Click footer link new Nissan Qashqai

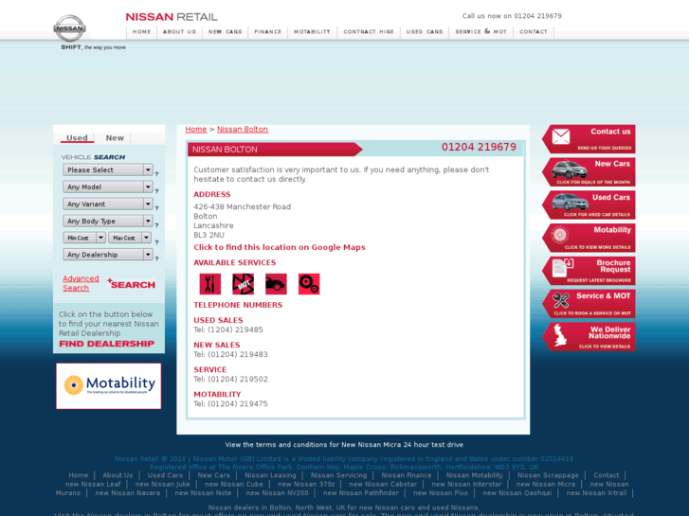(517, 492)
